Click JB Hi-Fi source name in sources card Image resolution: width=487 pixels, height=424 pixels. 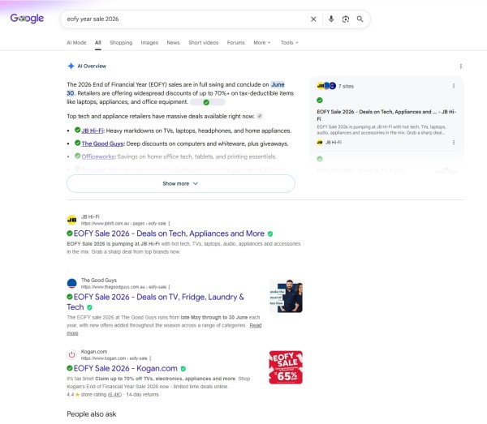[x=334, y=143]
